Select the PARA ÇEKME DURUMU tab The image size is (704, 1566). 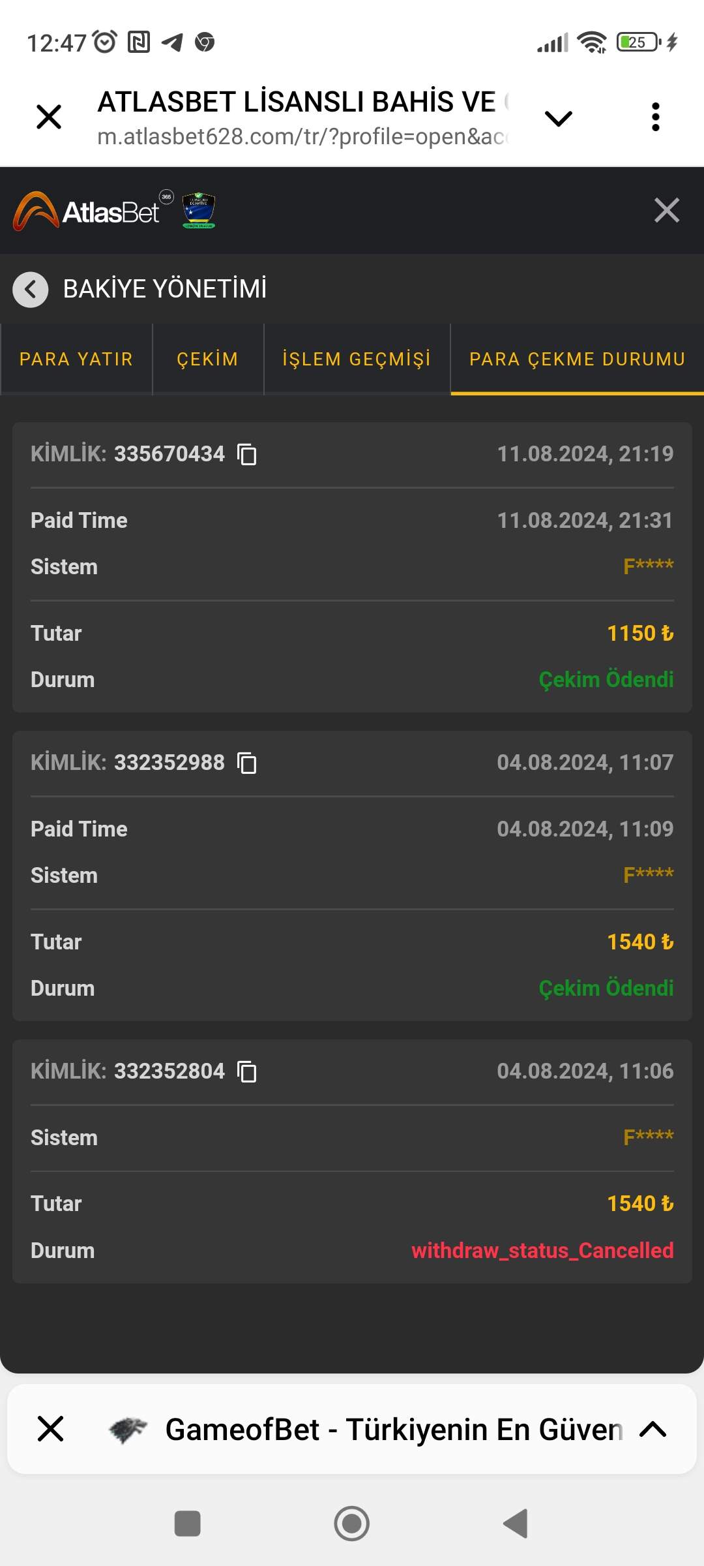point(577,360)
